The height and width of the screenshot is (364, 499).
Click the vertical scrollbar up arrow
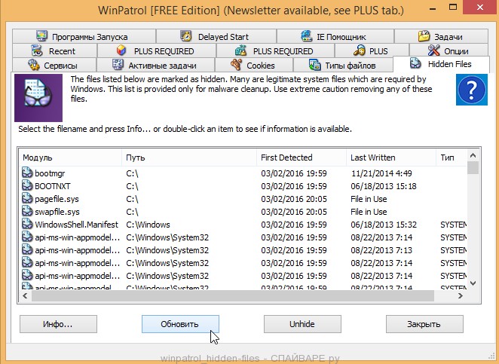pyautogui.click(x=473, y=155)
